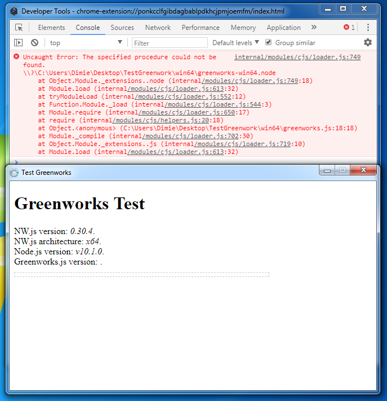The height and width of the screenshot is (401, 387).
Task: Maximize the Developer Tools window
Action: click(343, 9)
